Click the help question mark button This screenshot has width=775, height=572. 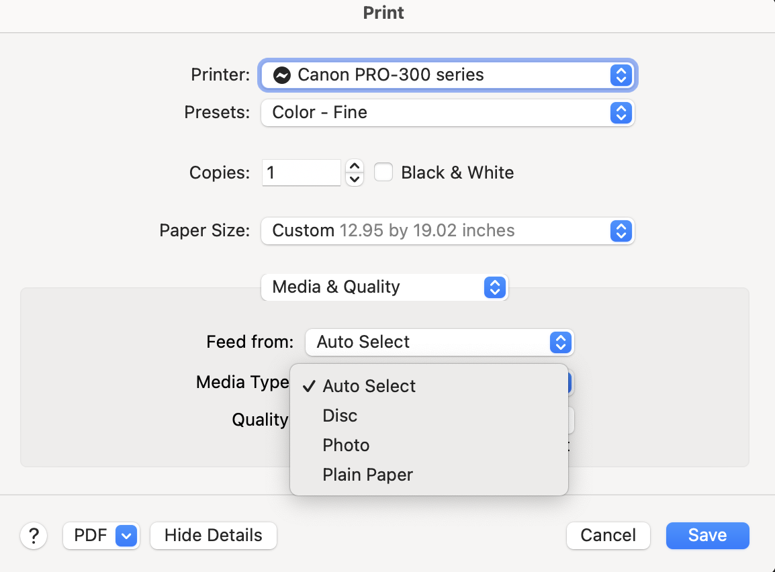tap(34, 536)
